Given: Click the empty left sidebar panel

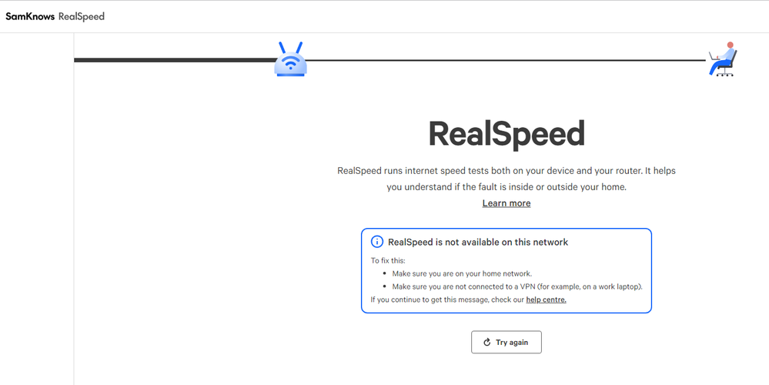Looking at the screenshot, I should click(37, 209).
